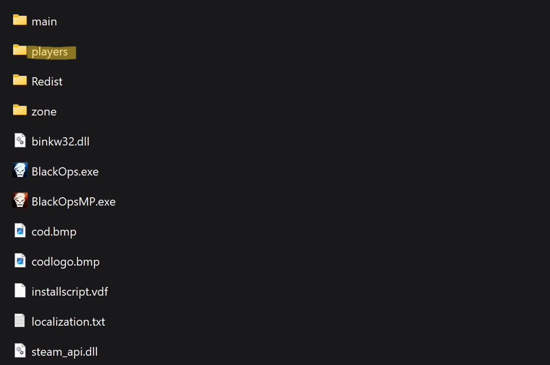Select the BlackOpsMP.exe file name
This screenshot has height=365, width=550.
pyautogui.click(x=73, y=202)
